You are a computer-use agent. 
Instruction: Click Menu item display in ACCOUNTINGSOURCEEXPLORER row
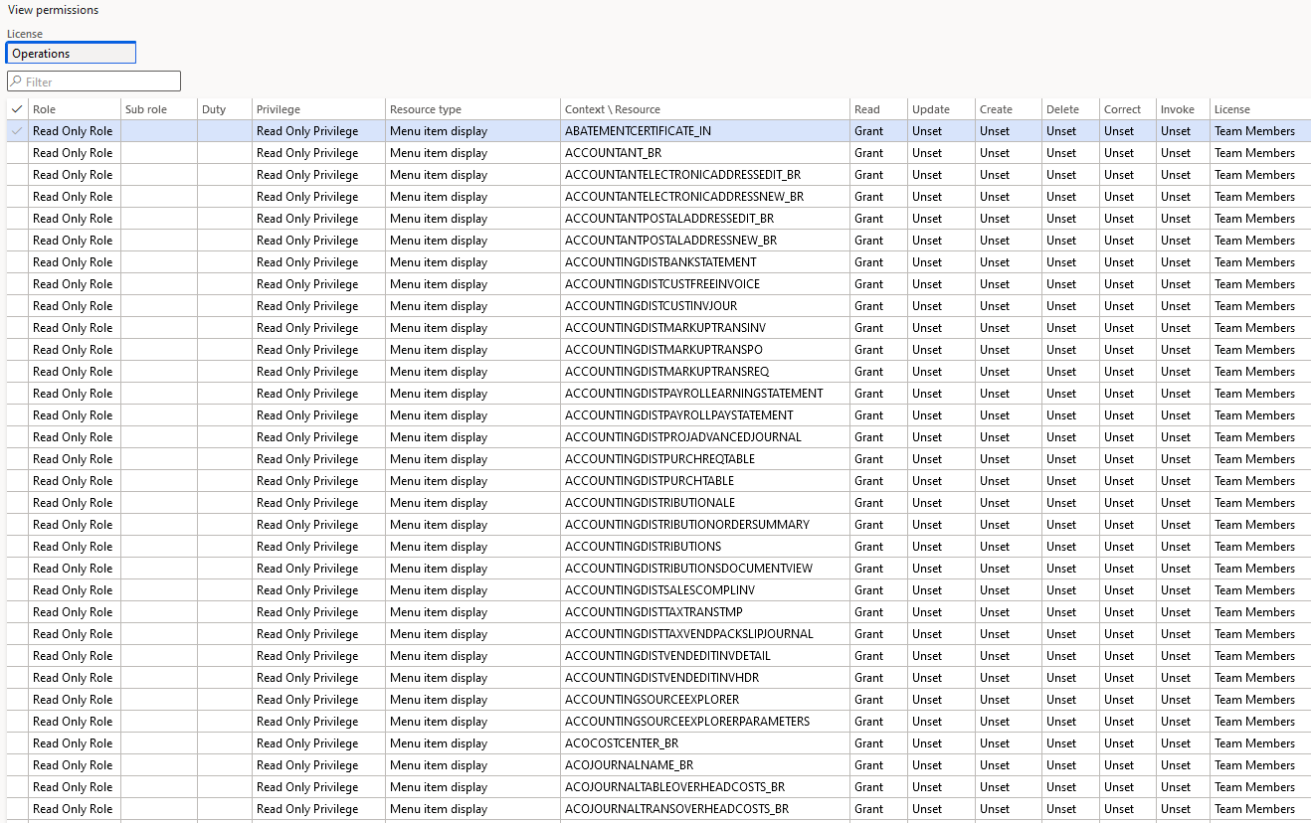click(x=439, y=700)
